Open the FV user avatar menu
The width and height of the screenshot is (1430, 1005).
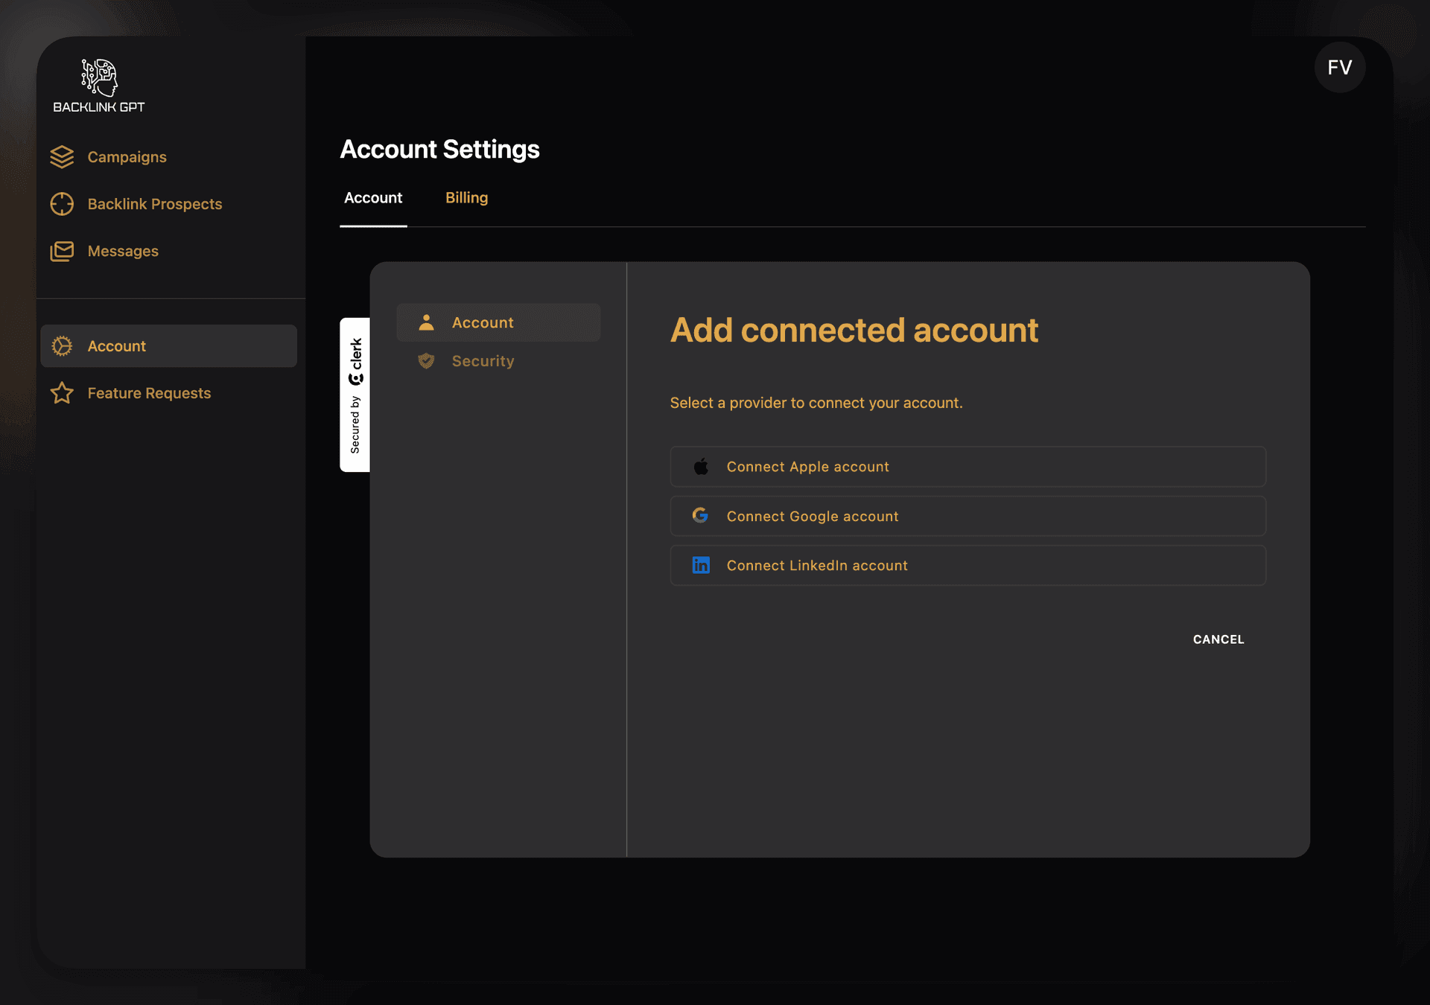click(x=1339, y=68)
